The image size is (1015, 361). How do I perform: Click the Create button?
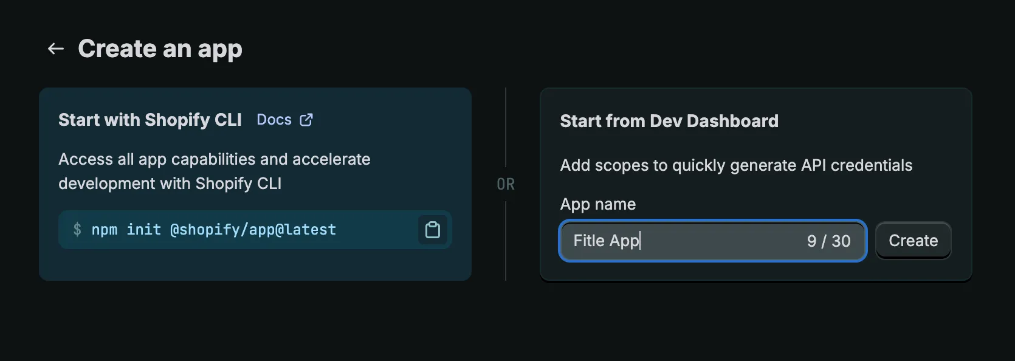pyautogui.click(x=913, y=241)
